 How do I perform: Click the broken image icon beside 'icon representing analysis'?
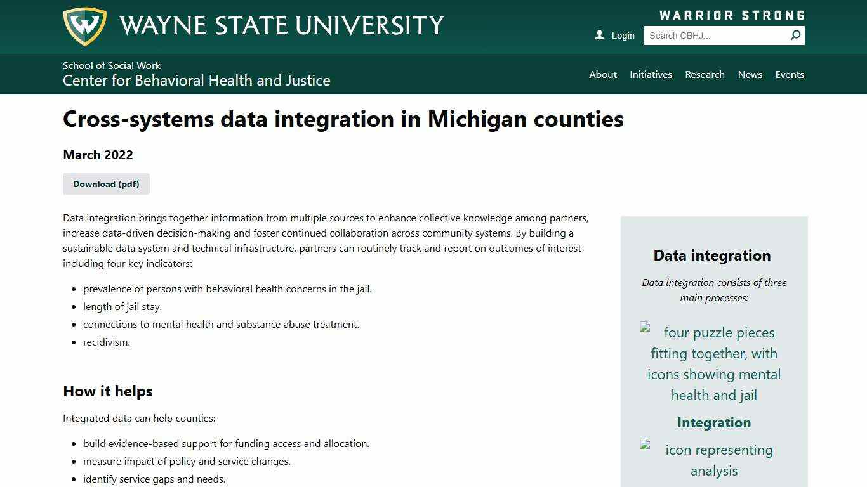point(644,445)
